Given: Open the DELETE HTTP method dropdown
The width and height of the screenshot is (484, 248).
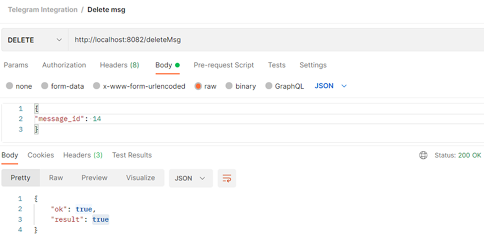Looking at the screenshot, I should coord(35,40).
